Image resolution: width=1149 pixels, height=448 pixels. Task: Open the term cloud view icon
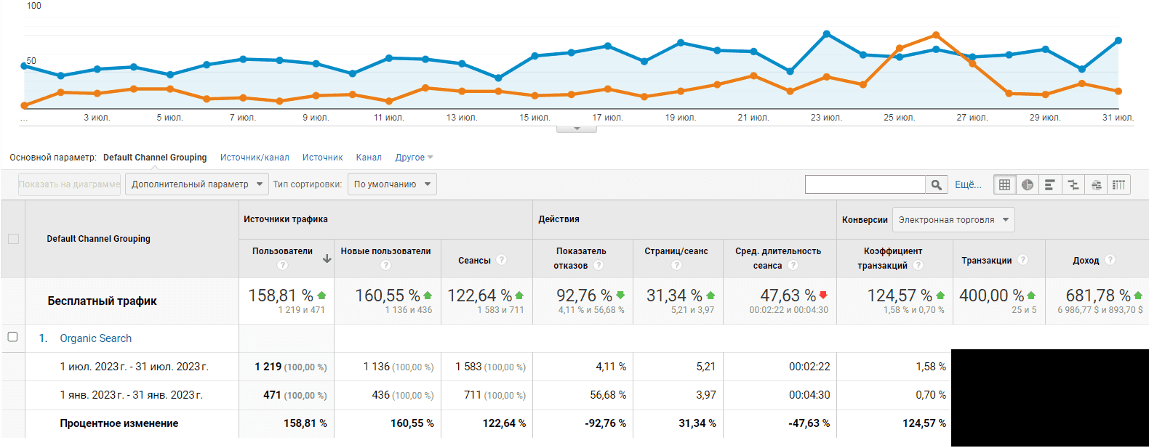click(x=1096, y=184)
